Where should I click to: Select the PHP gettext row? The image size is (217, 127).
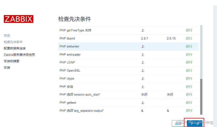[x=129, y=103]
